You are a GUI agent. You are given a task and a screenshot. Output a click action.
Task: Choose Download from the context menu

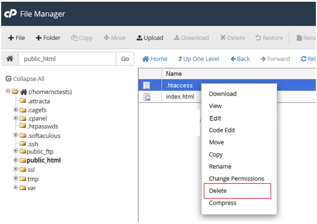click(x=222, y=94)
